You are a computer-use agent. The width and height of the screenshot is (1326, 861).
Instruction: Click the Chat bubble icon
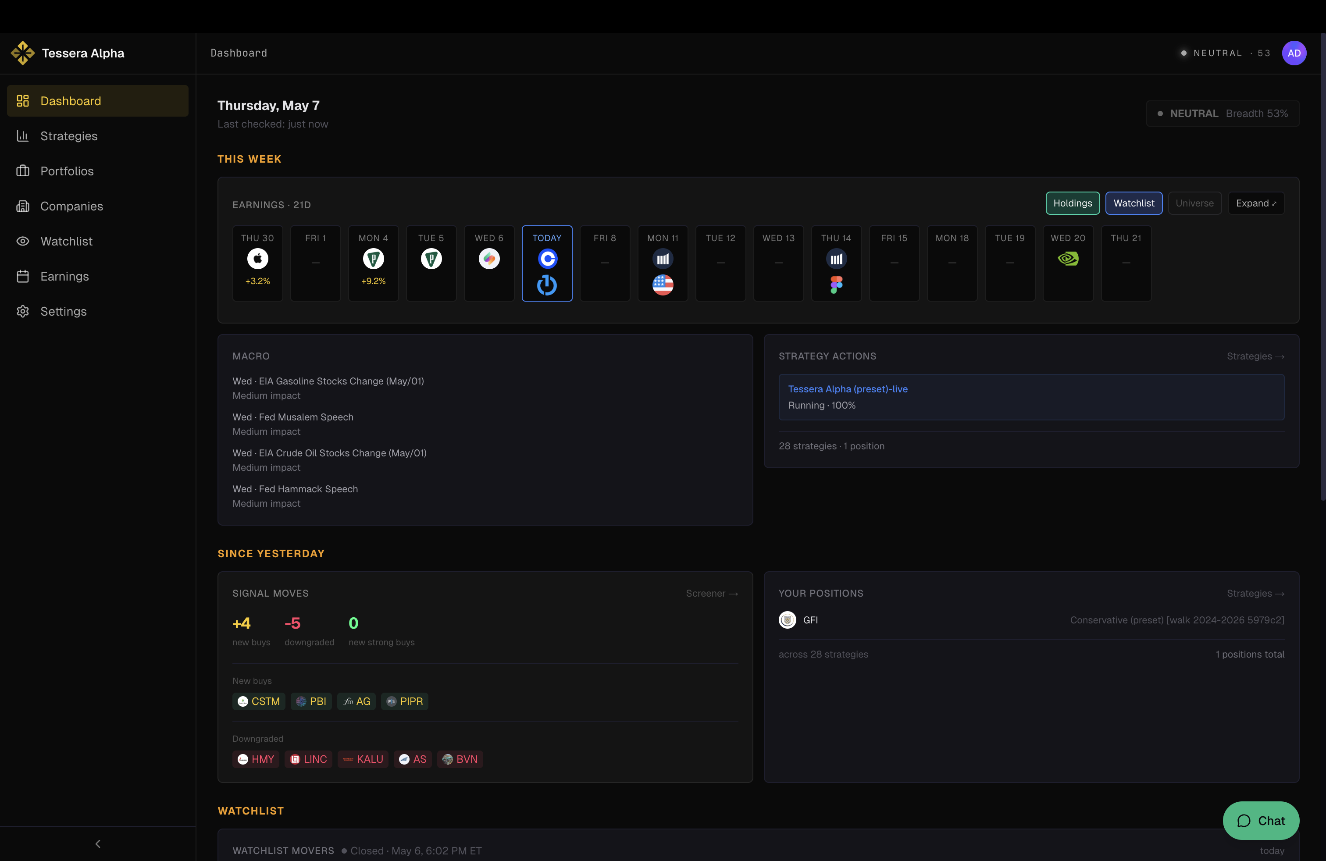coord(1244,821)
